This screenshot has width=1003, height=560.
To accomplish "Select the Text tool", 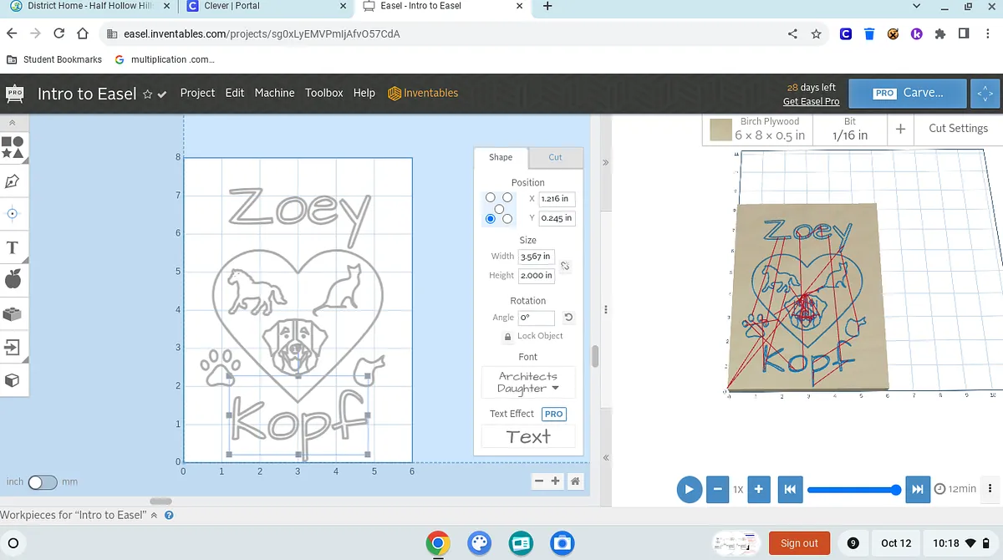I will (x=13, y=247).
